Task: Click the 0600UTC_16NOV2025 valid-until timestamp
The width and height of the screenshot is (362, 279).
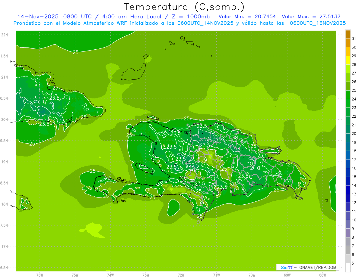Action: click(318, 23)
